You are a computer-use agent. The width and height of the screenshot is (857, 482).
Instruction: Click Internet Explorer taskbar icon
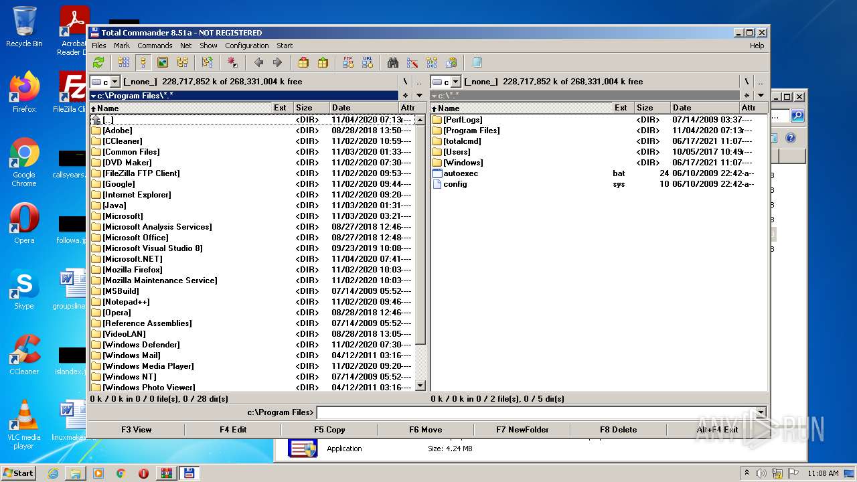pos(53,473)
